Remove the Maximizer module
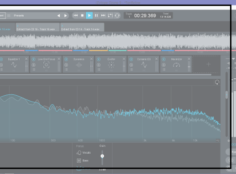The height and width of the screenshot is (174, 236). tap(189, 59)
